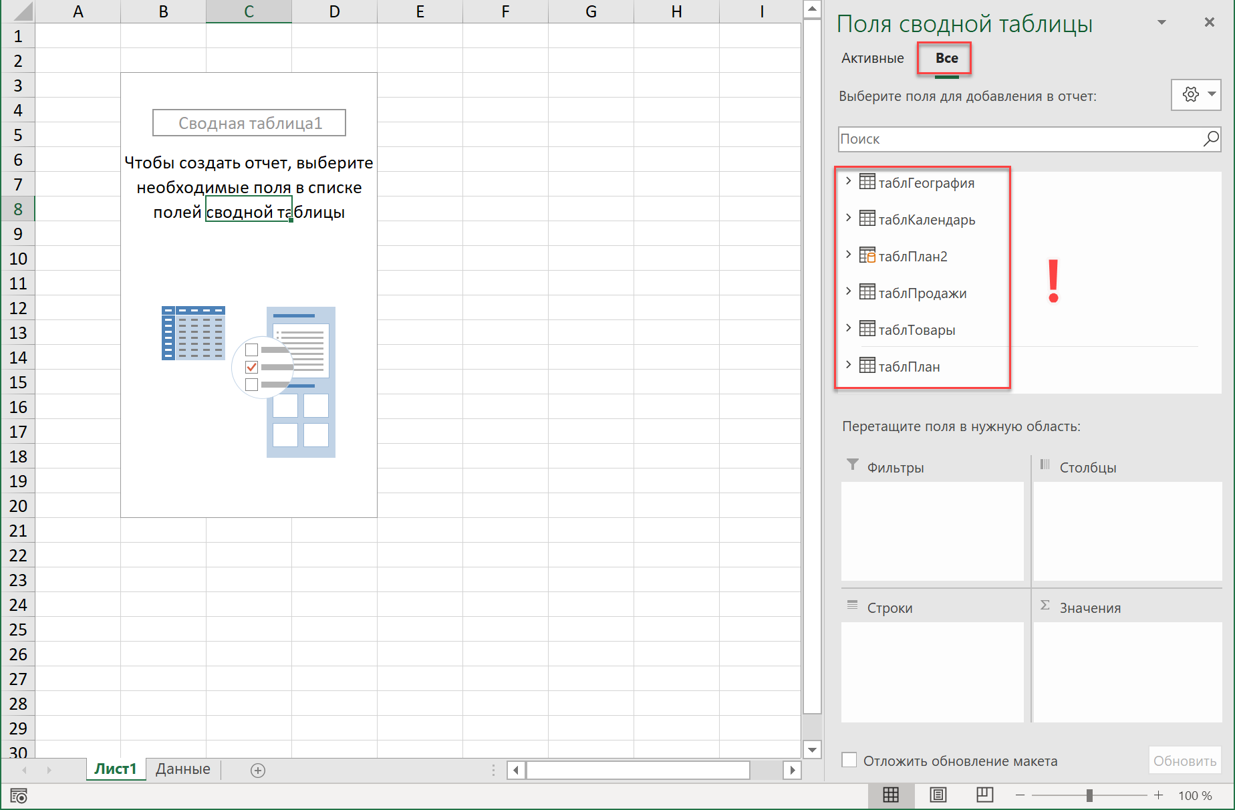Click the Столбцы drop area
This screenshot has width=1235, height=810.
[1127, 531]
